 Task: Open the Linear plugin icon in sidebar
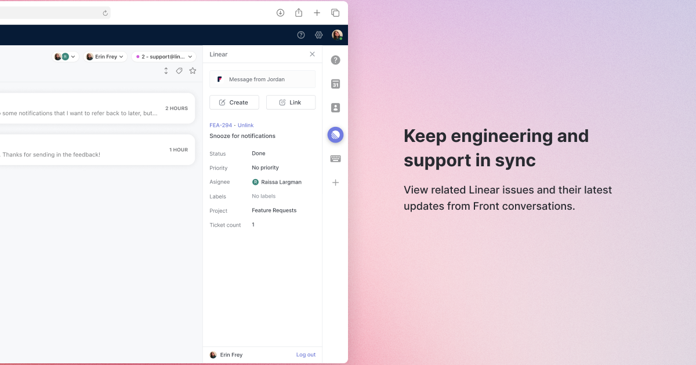click(335, 135)
